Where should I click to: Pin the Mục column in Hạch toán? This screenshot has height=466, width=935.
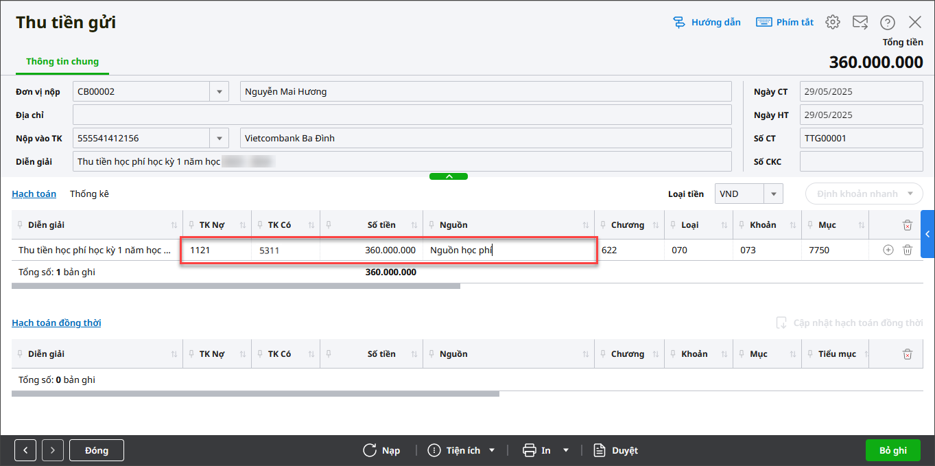pos(810,225)
